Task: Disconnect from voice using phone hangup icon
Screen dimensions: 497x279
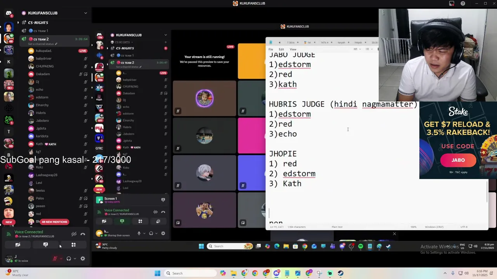Action: pyautogui.click(x=83, y=234)
